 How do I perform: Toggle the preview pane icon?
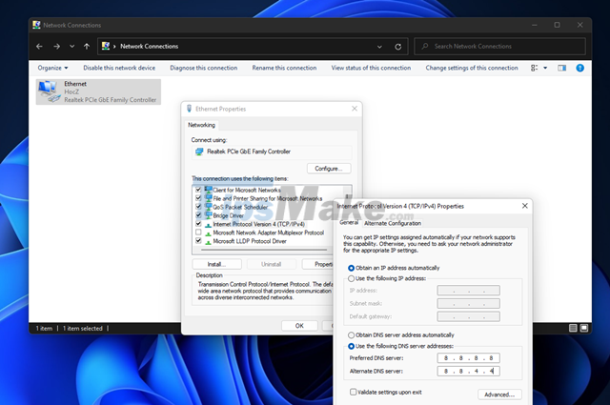pos(561,68)
